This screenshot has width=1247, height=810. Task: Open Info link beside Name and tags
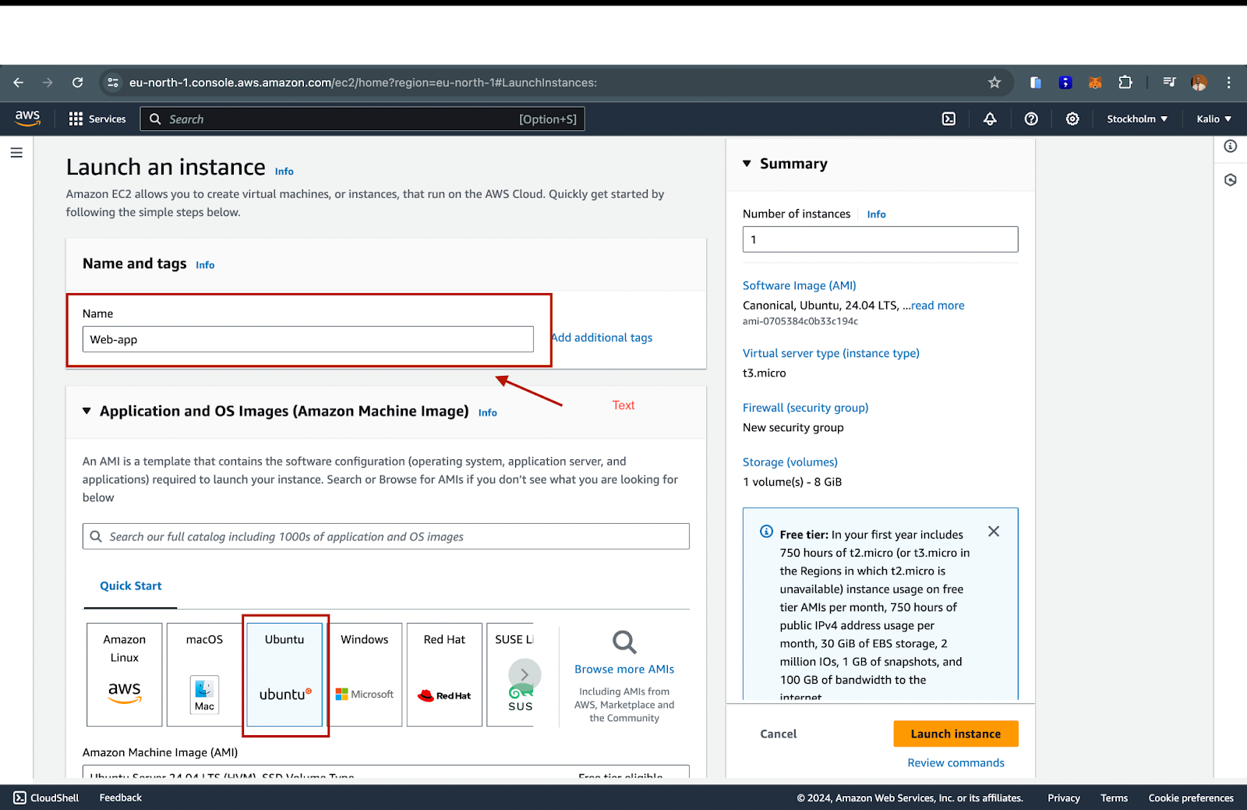click(205, 265)
